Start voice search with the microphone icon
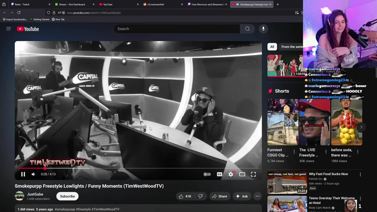Image resolution: width=377 pixels, height=212 pixels. coord(263,29)
